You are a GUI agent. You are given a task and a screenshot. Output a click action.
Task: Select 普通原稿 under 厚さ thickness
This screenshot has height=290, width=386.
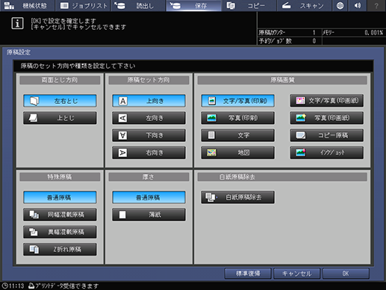(x=149, y=197)
